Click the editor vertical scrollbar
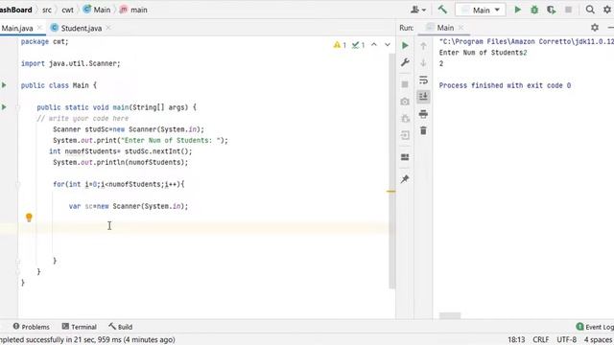The width and height of the screenshot is (614, 345). tap(392, 171)
